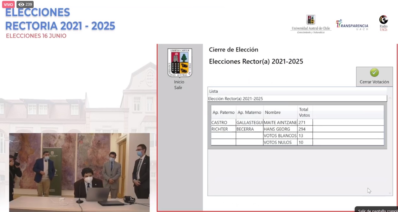Click the ELECCIONES RECTORIA 2021 - 2025 title
The height and width of the screenshot is (212, 398).
pos(60,19)
